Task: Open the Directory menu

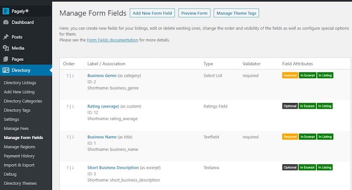Action: click(x=26, y=70)
